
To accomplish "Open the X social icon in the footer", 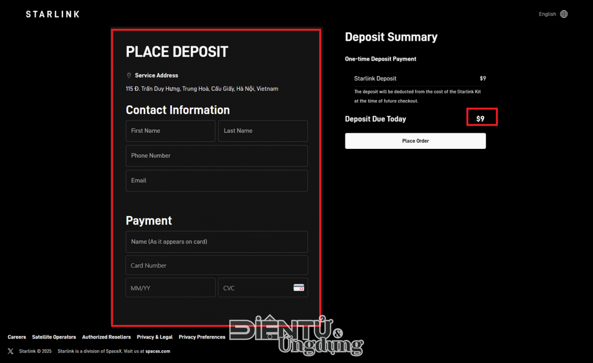I will [x=11, y=351].
